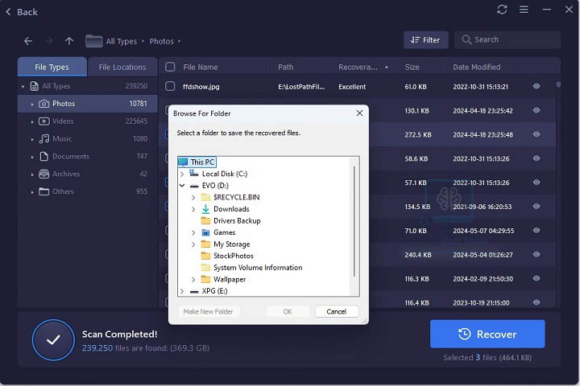Select the Games folder icon
Viewport: 580px width, 386px height.
click(205, 232)
